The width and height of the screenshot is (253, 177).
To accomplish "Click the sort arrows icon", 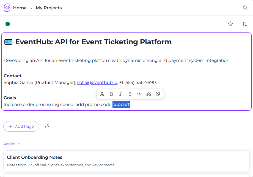I will point(245,24).
